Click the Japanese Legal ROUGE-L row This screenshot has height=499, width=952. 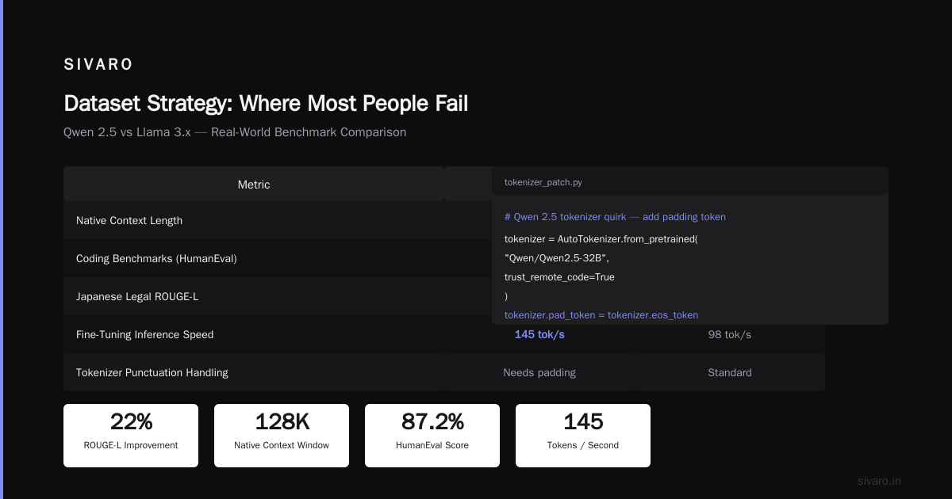coord(444,296)
